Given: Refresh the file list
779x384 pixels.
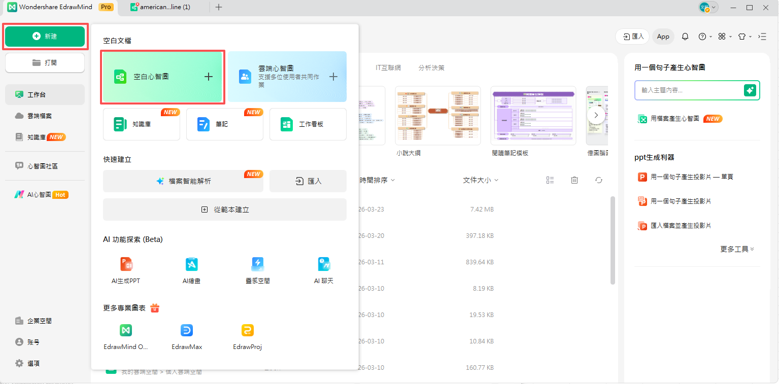Looking at the screenshot, I should (x=599, y=180).
